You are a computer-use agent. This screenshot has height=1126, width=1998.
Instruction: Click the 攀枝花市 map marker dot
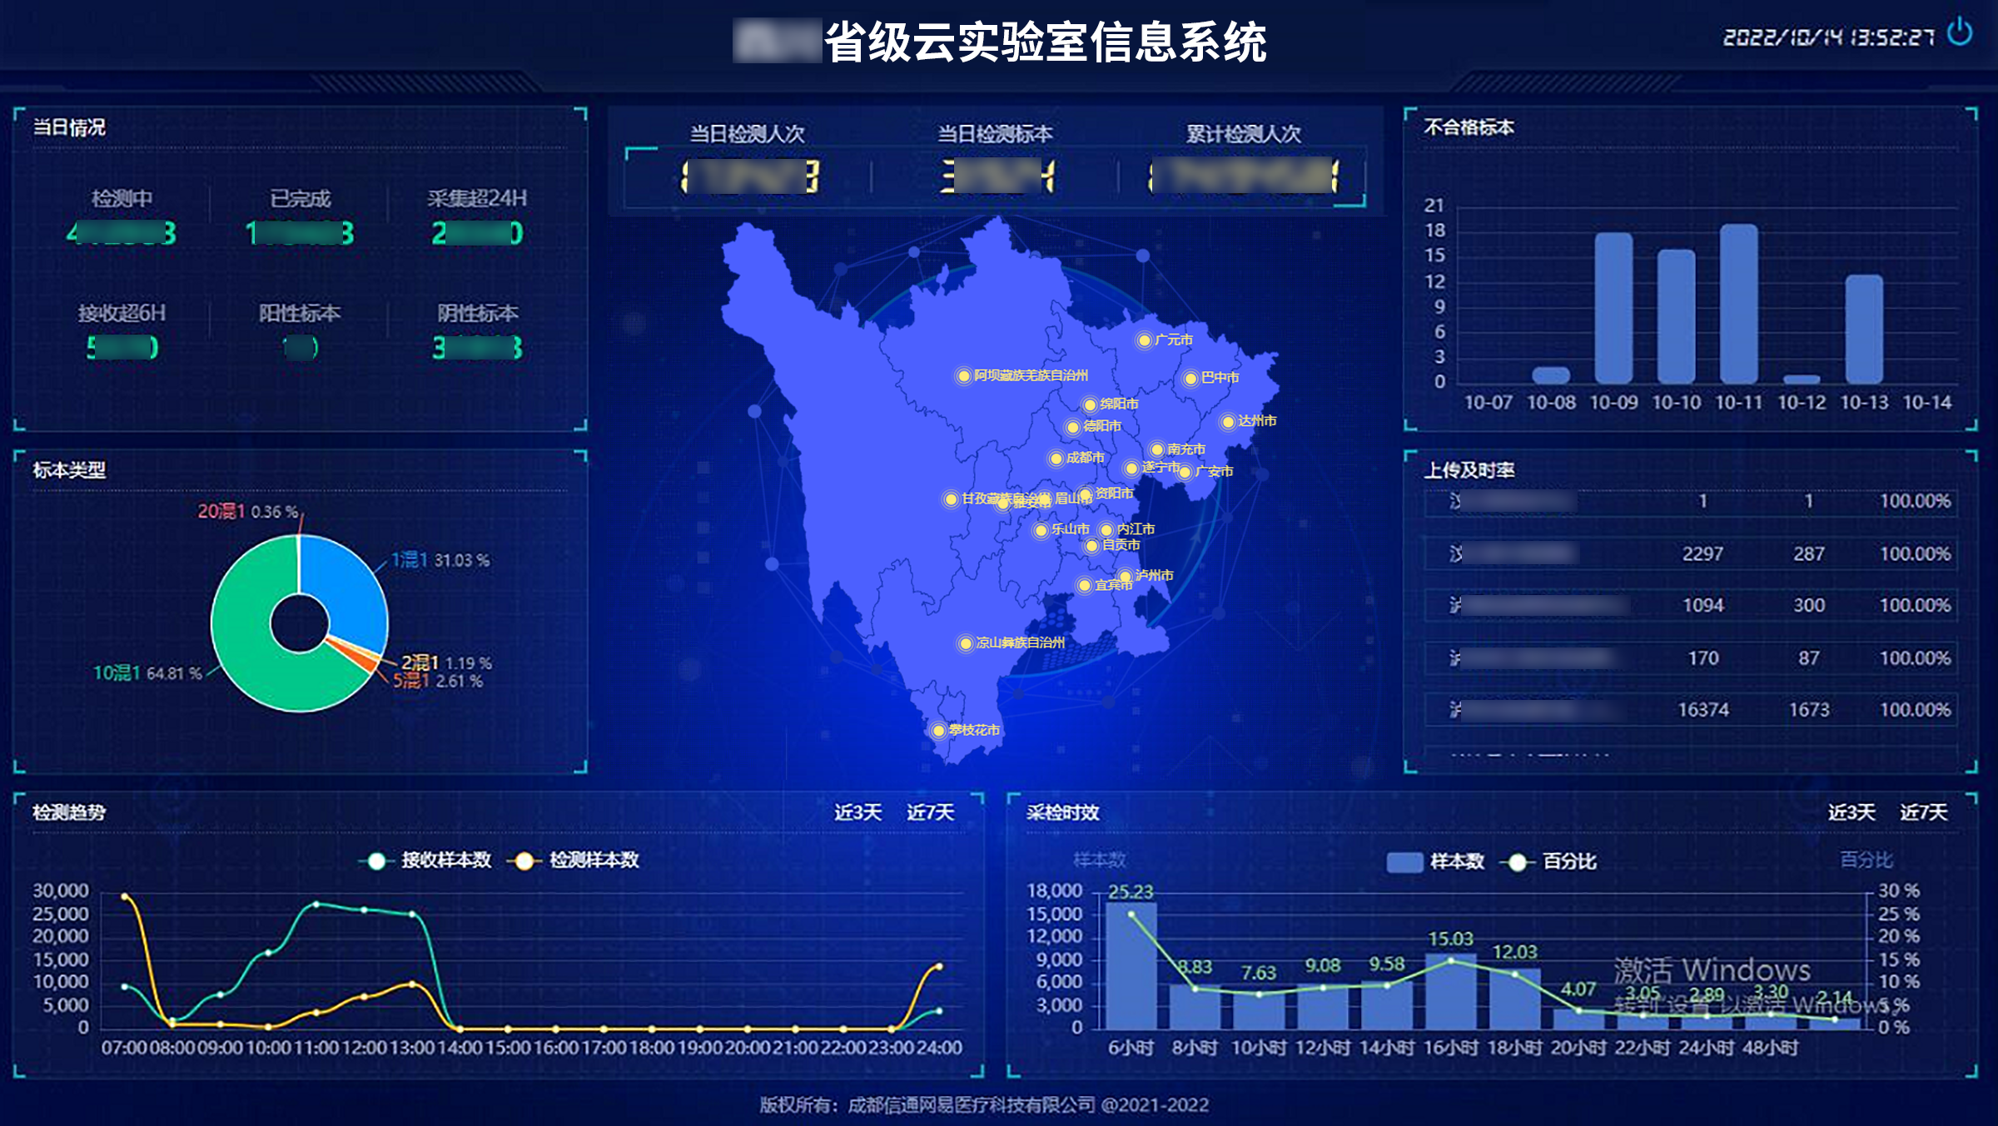[938, 731]
